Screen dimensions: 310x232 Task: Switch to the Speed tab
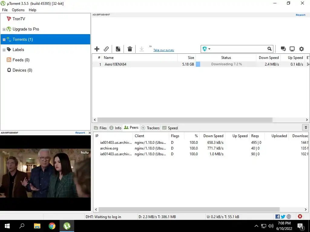point(170,128)
